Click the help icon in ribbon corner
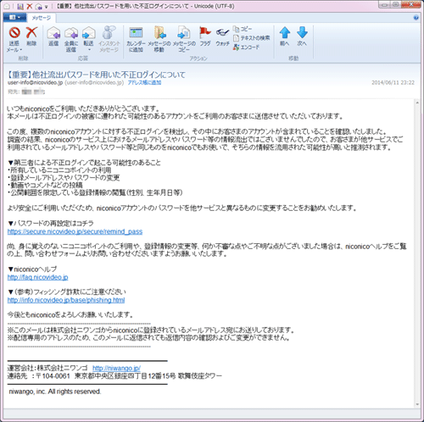 point(416,18)
